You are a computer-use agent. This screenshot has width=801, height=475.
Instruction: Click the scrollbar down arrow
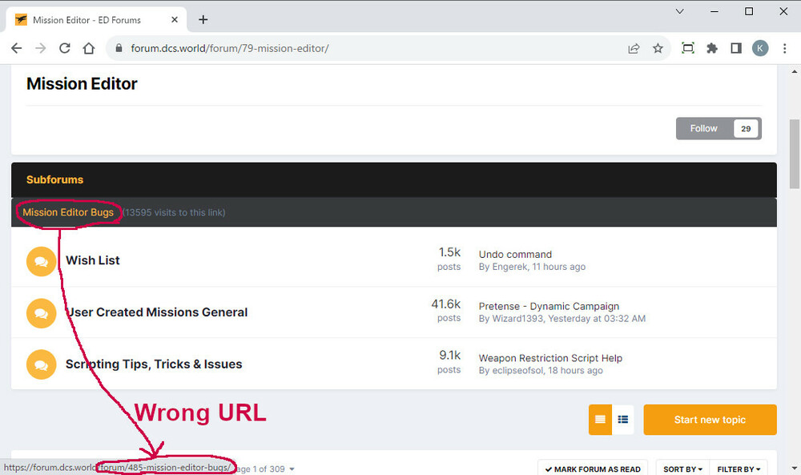point(795,469)
